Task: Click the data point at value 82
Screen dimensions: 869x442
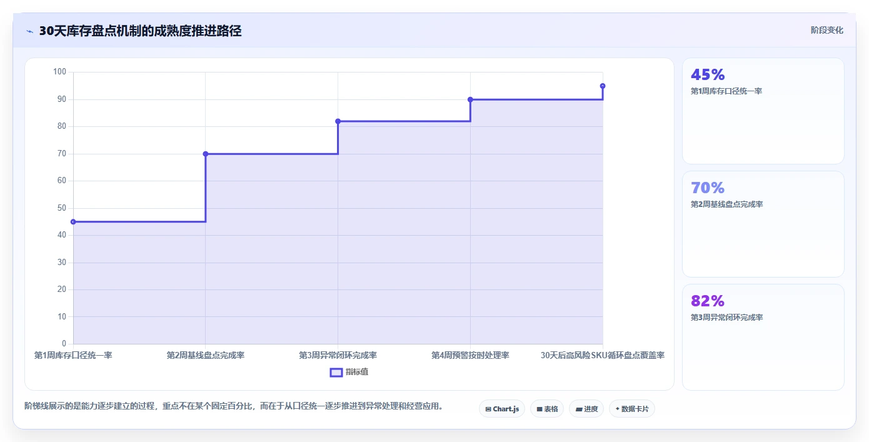Action: 338,121
